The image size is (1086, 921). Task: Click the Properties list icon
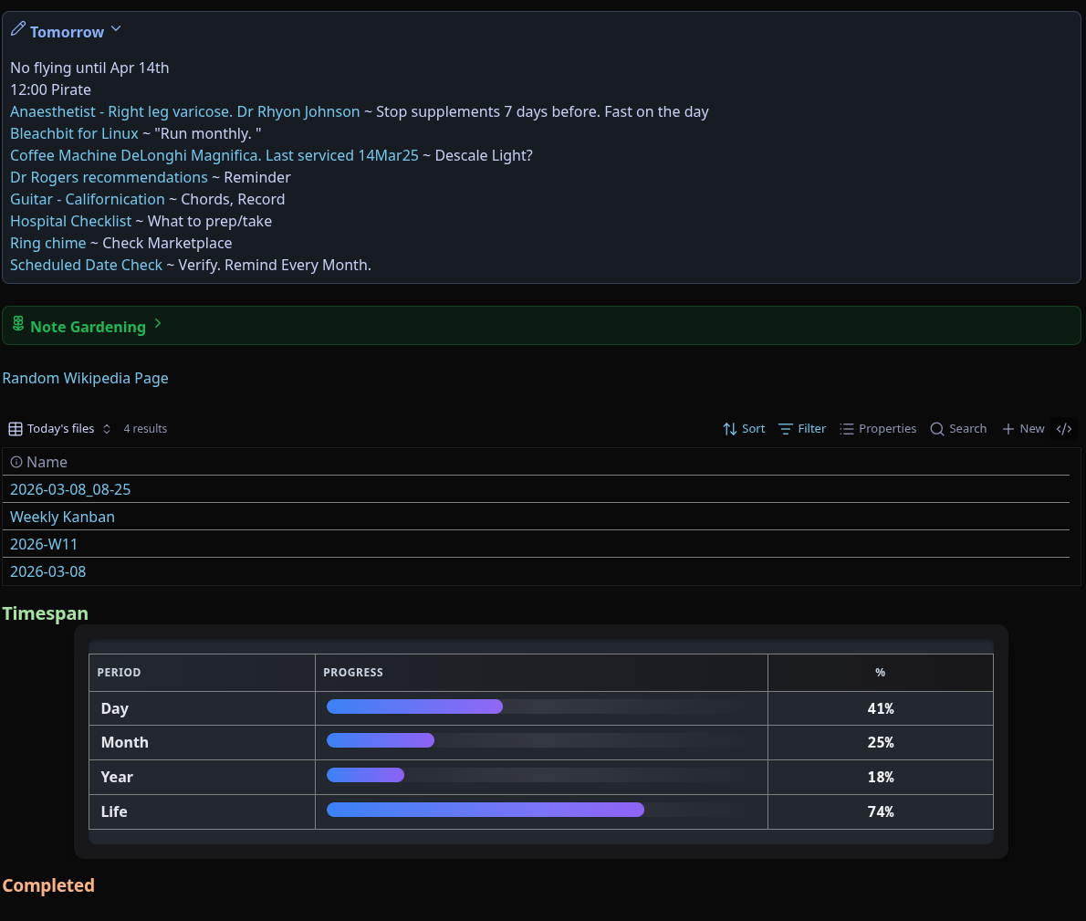click(847, 429)
